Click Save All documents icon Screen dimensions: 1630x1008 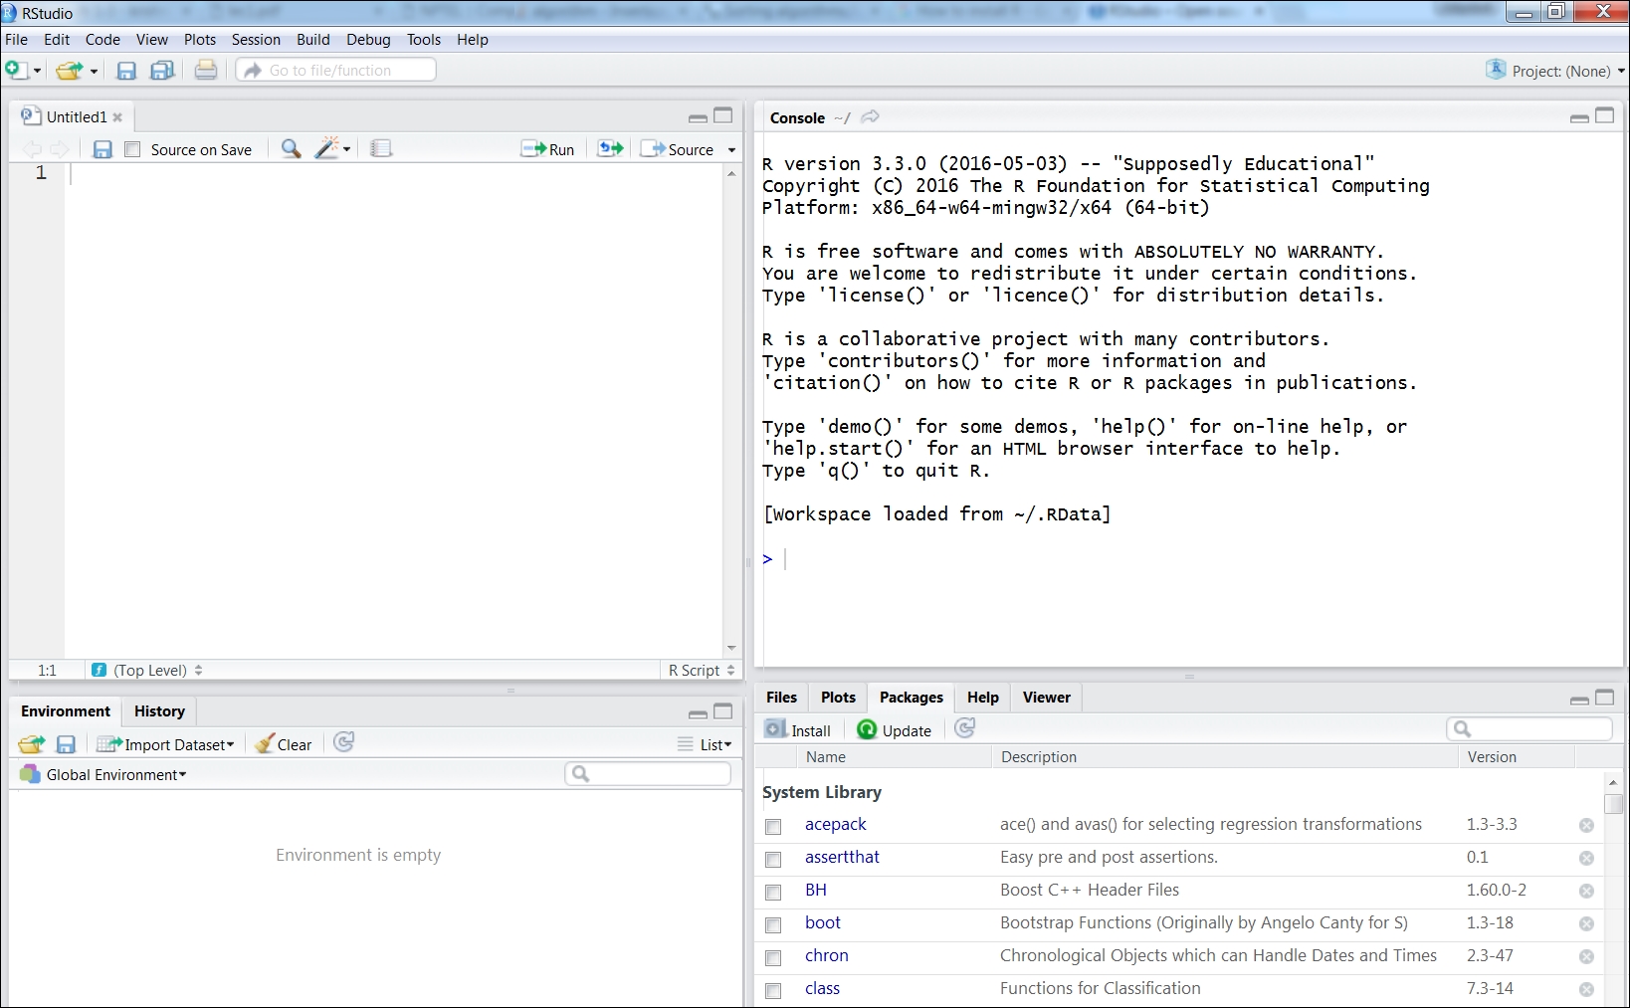161,71
